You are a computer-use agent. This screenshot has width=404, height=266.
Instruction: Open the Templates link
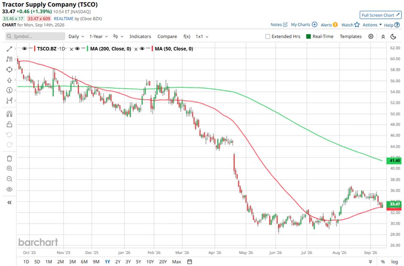click(x=350, y=37)
